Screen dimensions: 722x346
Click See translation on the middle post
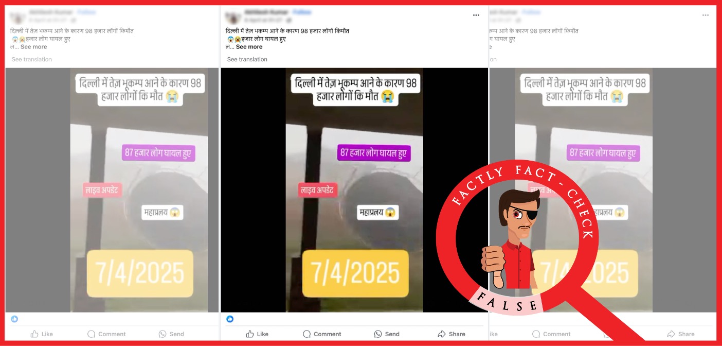click(247, 59)
